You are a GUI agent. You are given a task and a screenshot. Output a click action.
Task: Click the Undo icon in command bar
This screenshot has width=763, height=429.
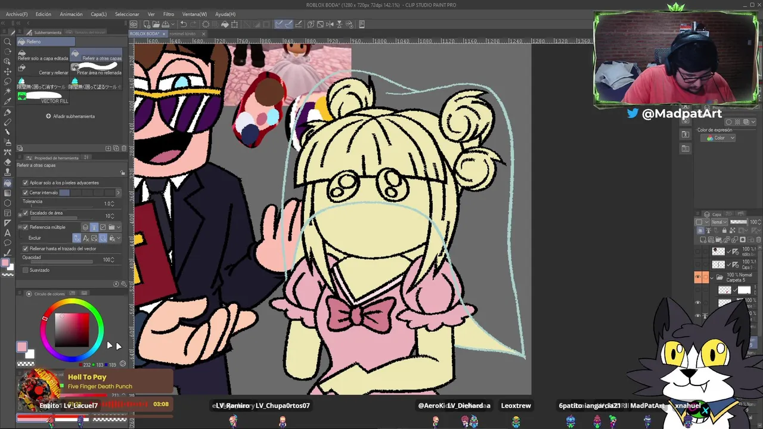point(184,24)
